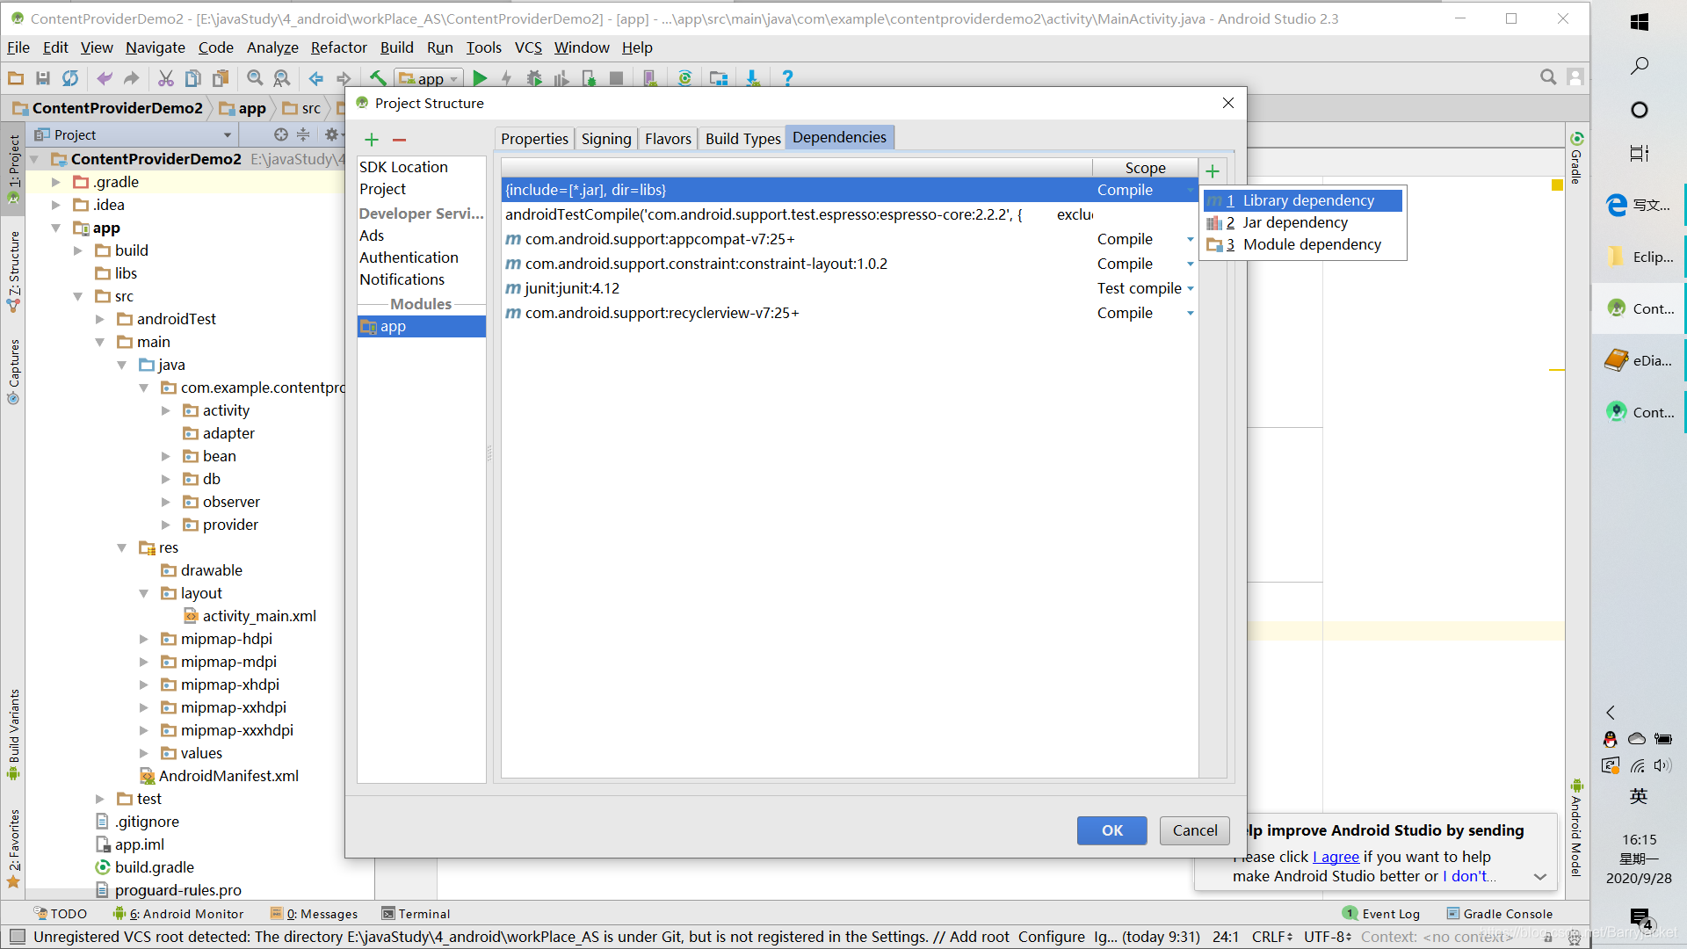This screenshot has width=1687, height=949.
Task: Click the Collapse All icon in Project panel
Action: coord(303,134)
